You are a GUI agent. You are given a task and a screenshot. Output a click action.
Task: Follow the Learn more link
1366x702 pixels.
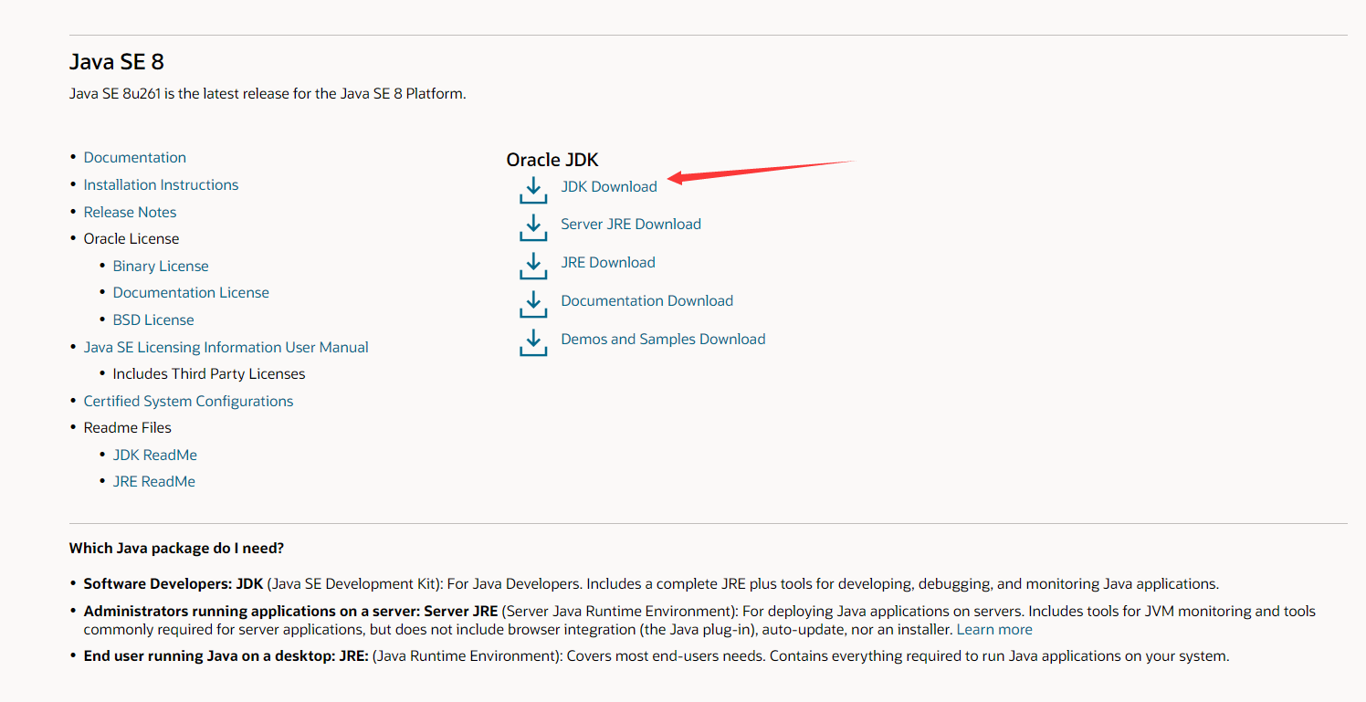994,629
